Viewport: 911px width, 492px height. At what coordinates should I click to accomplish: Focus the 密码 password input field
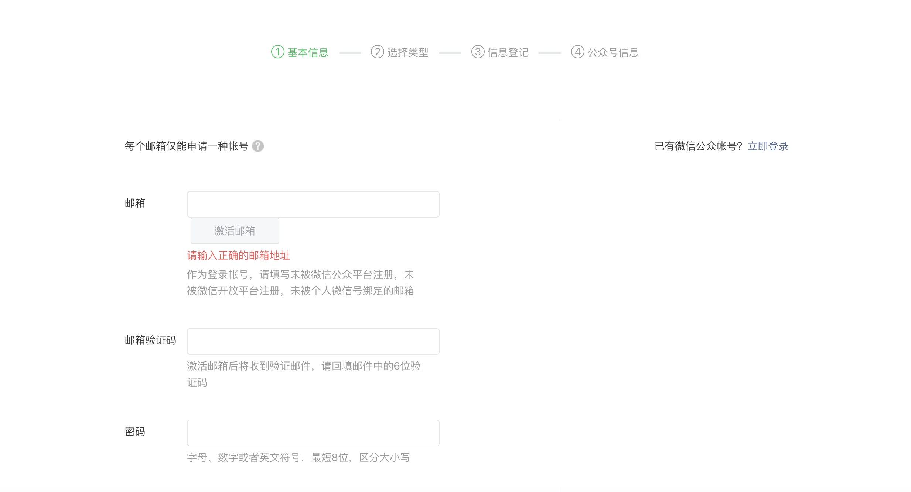pyautogui.click(x=313, y=433)
